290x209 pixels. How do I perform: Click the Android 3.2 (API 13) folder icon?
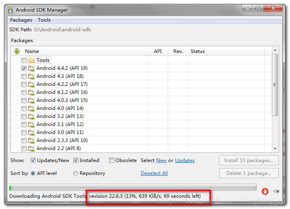tap(31, 117)
